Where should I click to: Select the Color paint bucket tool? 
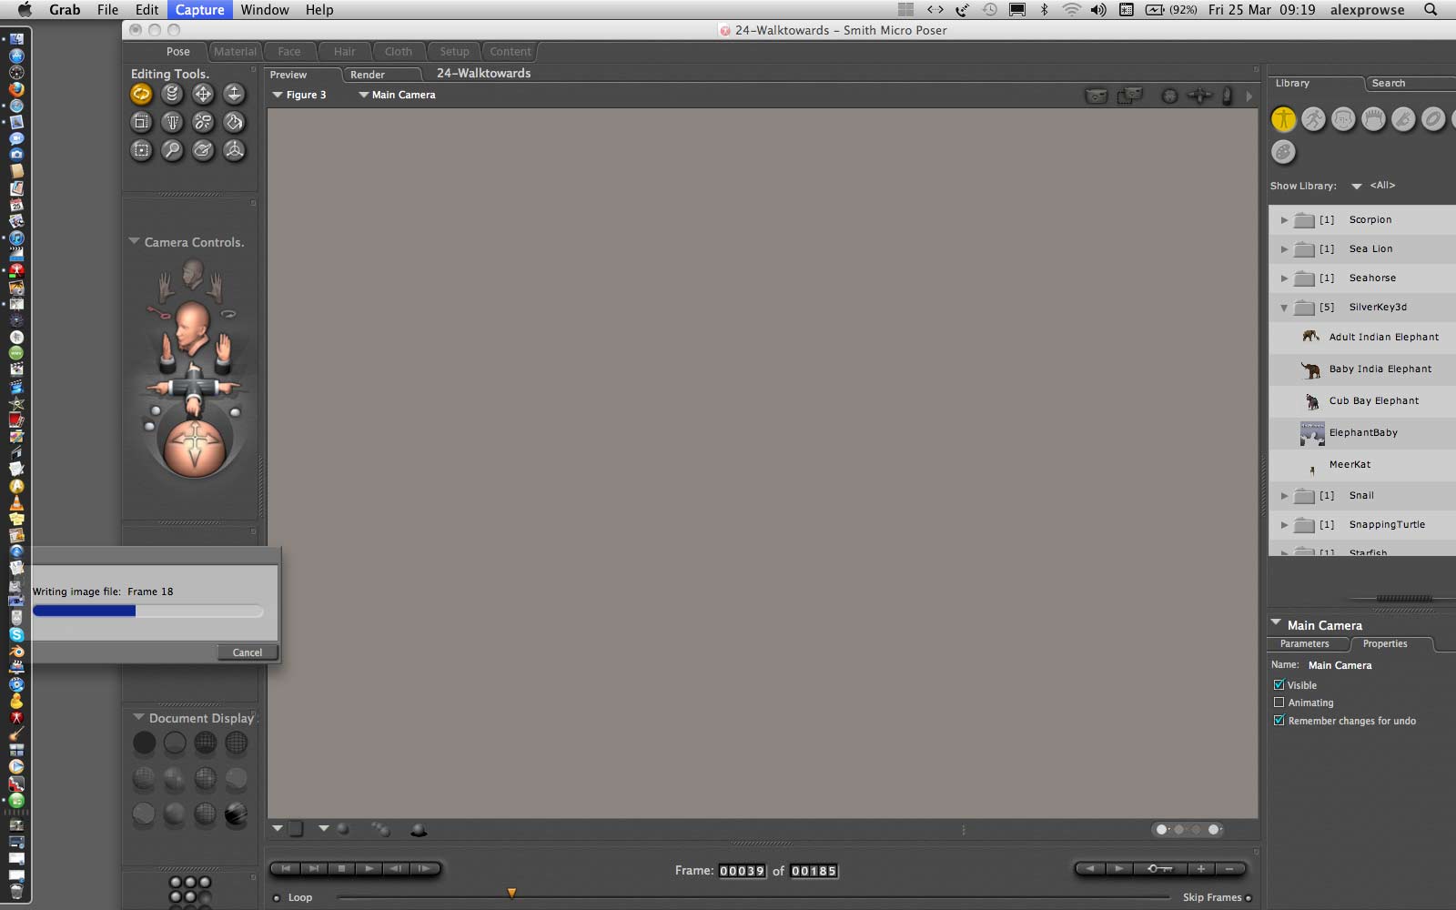234,122
